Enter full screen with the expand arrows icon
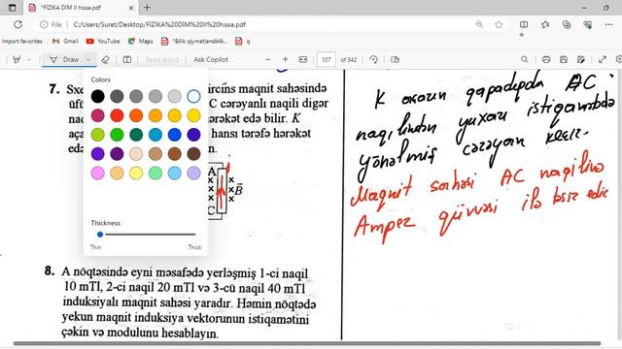The height and width of the screenshot is (349, 622). 603,60
